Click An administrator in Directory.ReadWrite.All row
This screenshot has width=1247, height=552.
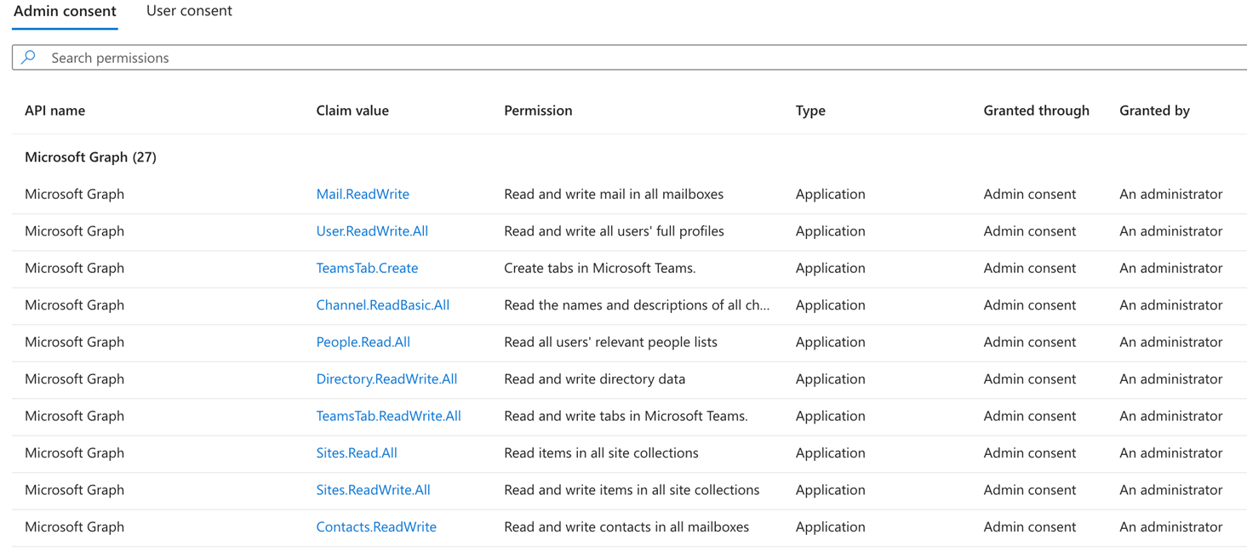pyautogui.click(x=1170, y=378)
